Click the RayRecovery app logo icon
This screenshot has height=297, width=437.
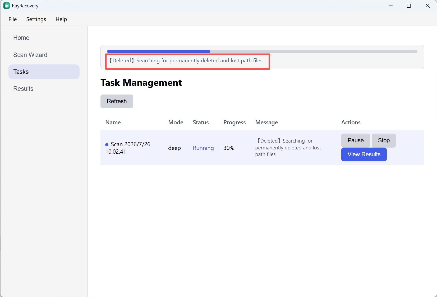[x=7, y=6]
